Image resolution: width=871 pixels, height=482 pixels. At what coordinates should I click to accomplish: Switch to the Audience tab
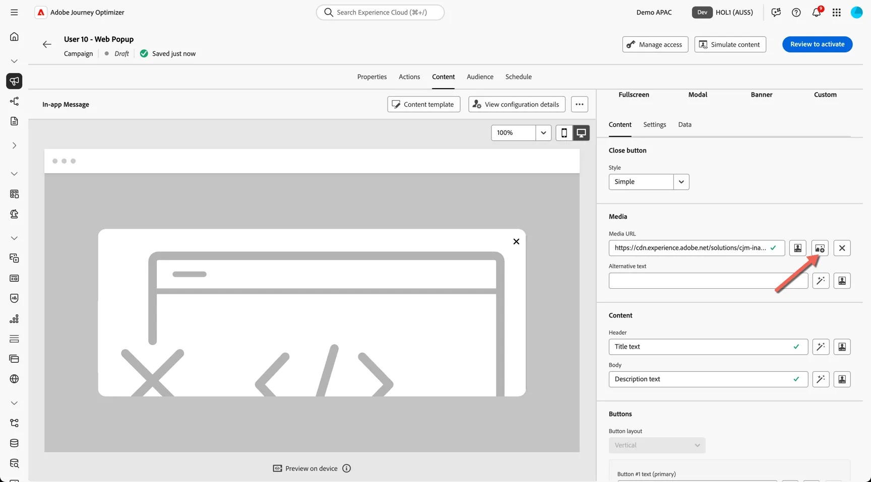point(480,76)
